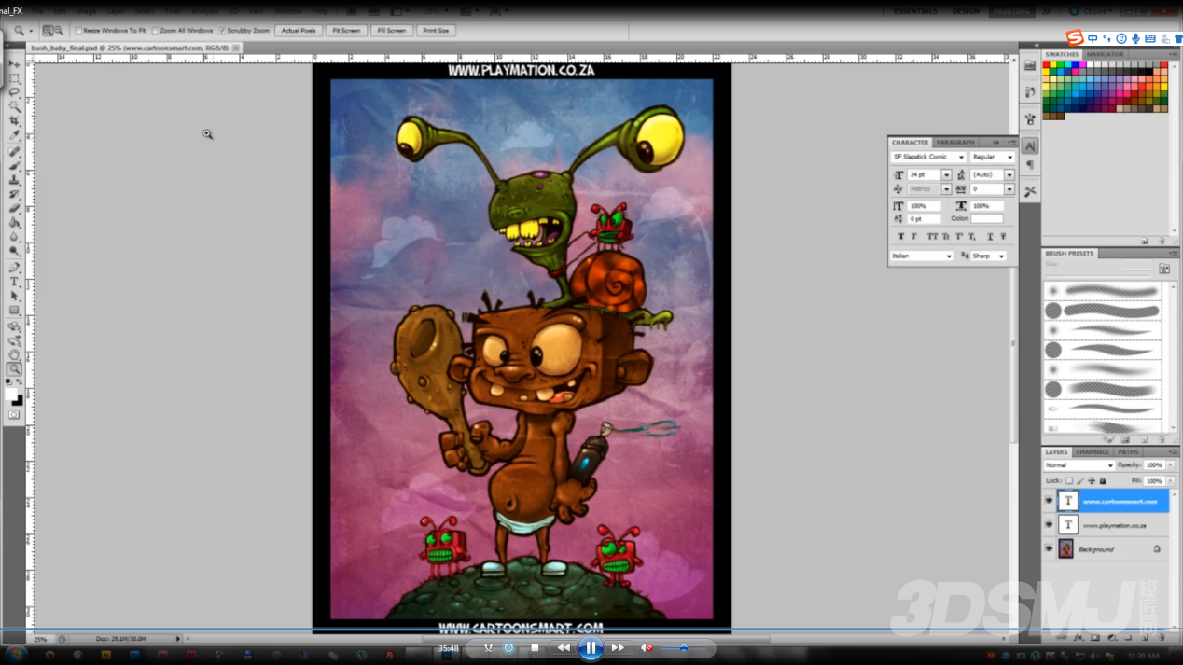Pause the video playback
Viewport: 1183px width, 665px height.
[x=591, y=648]
